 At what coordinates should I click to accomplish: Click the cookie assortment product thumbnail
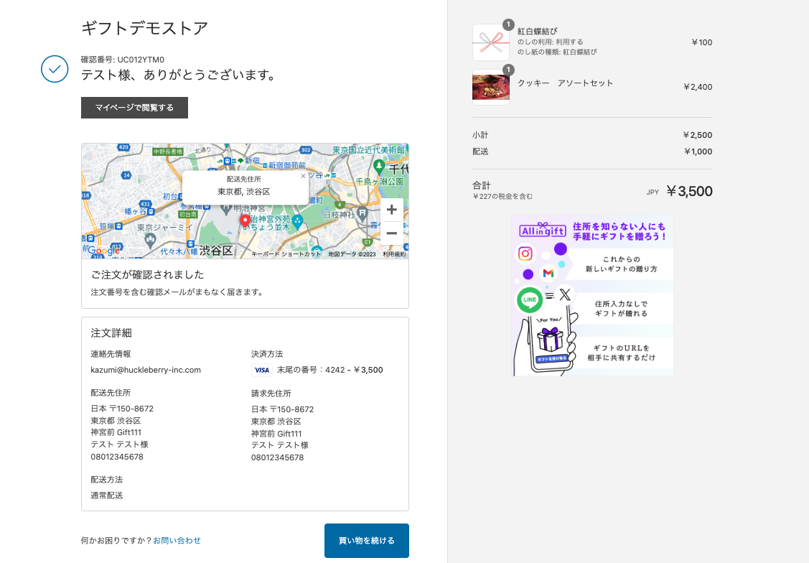point(490,87)
